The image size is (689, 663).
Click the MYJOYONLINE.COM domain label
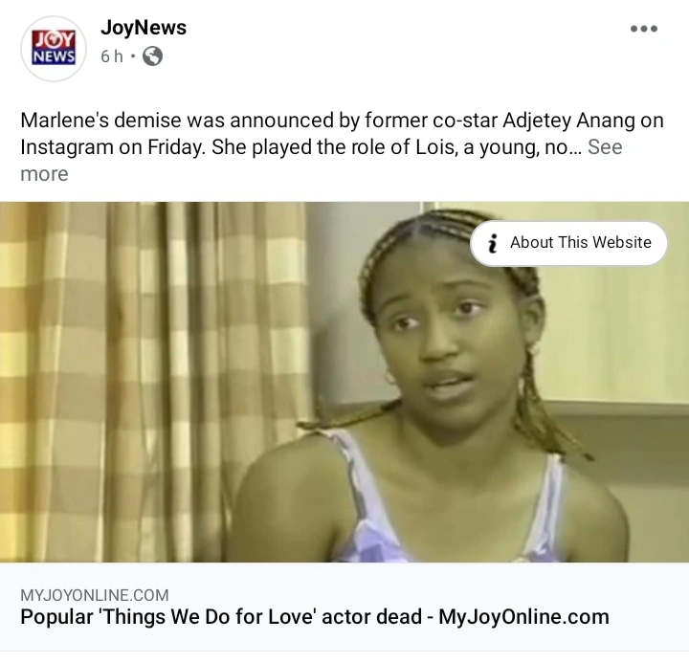point(95,595)
